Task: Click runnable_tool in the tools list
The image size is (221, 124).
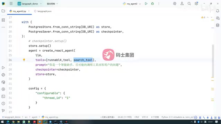Action: point(59,60)
